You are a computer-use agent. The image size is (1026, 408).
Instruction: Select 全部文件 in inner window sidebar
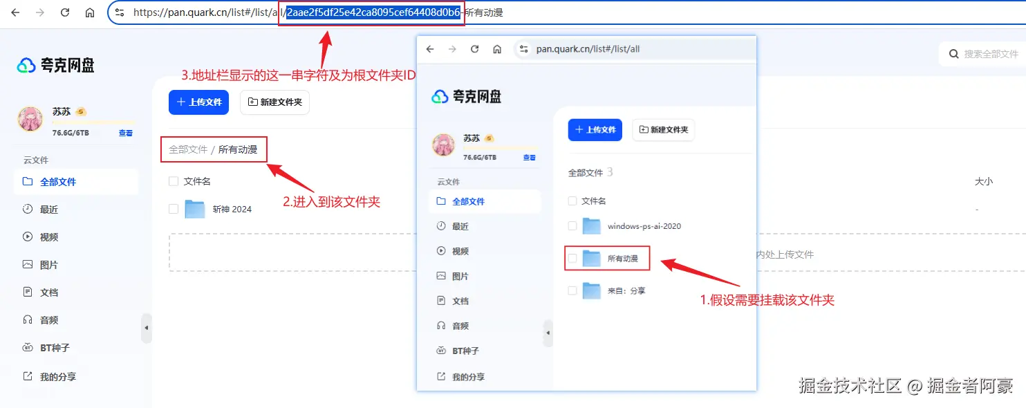(484, 201)
